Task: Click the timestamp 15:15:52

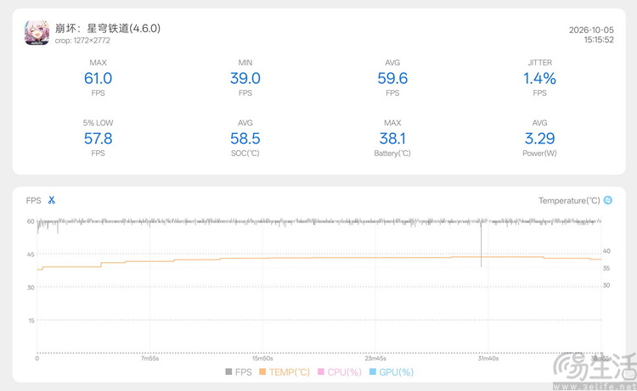Action: click(x=599, y=40)
